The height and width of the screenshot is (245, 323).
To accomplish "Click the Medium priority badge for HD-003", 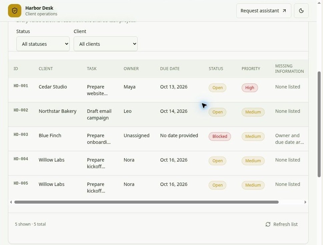I will click(253, 136).
